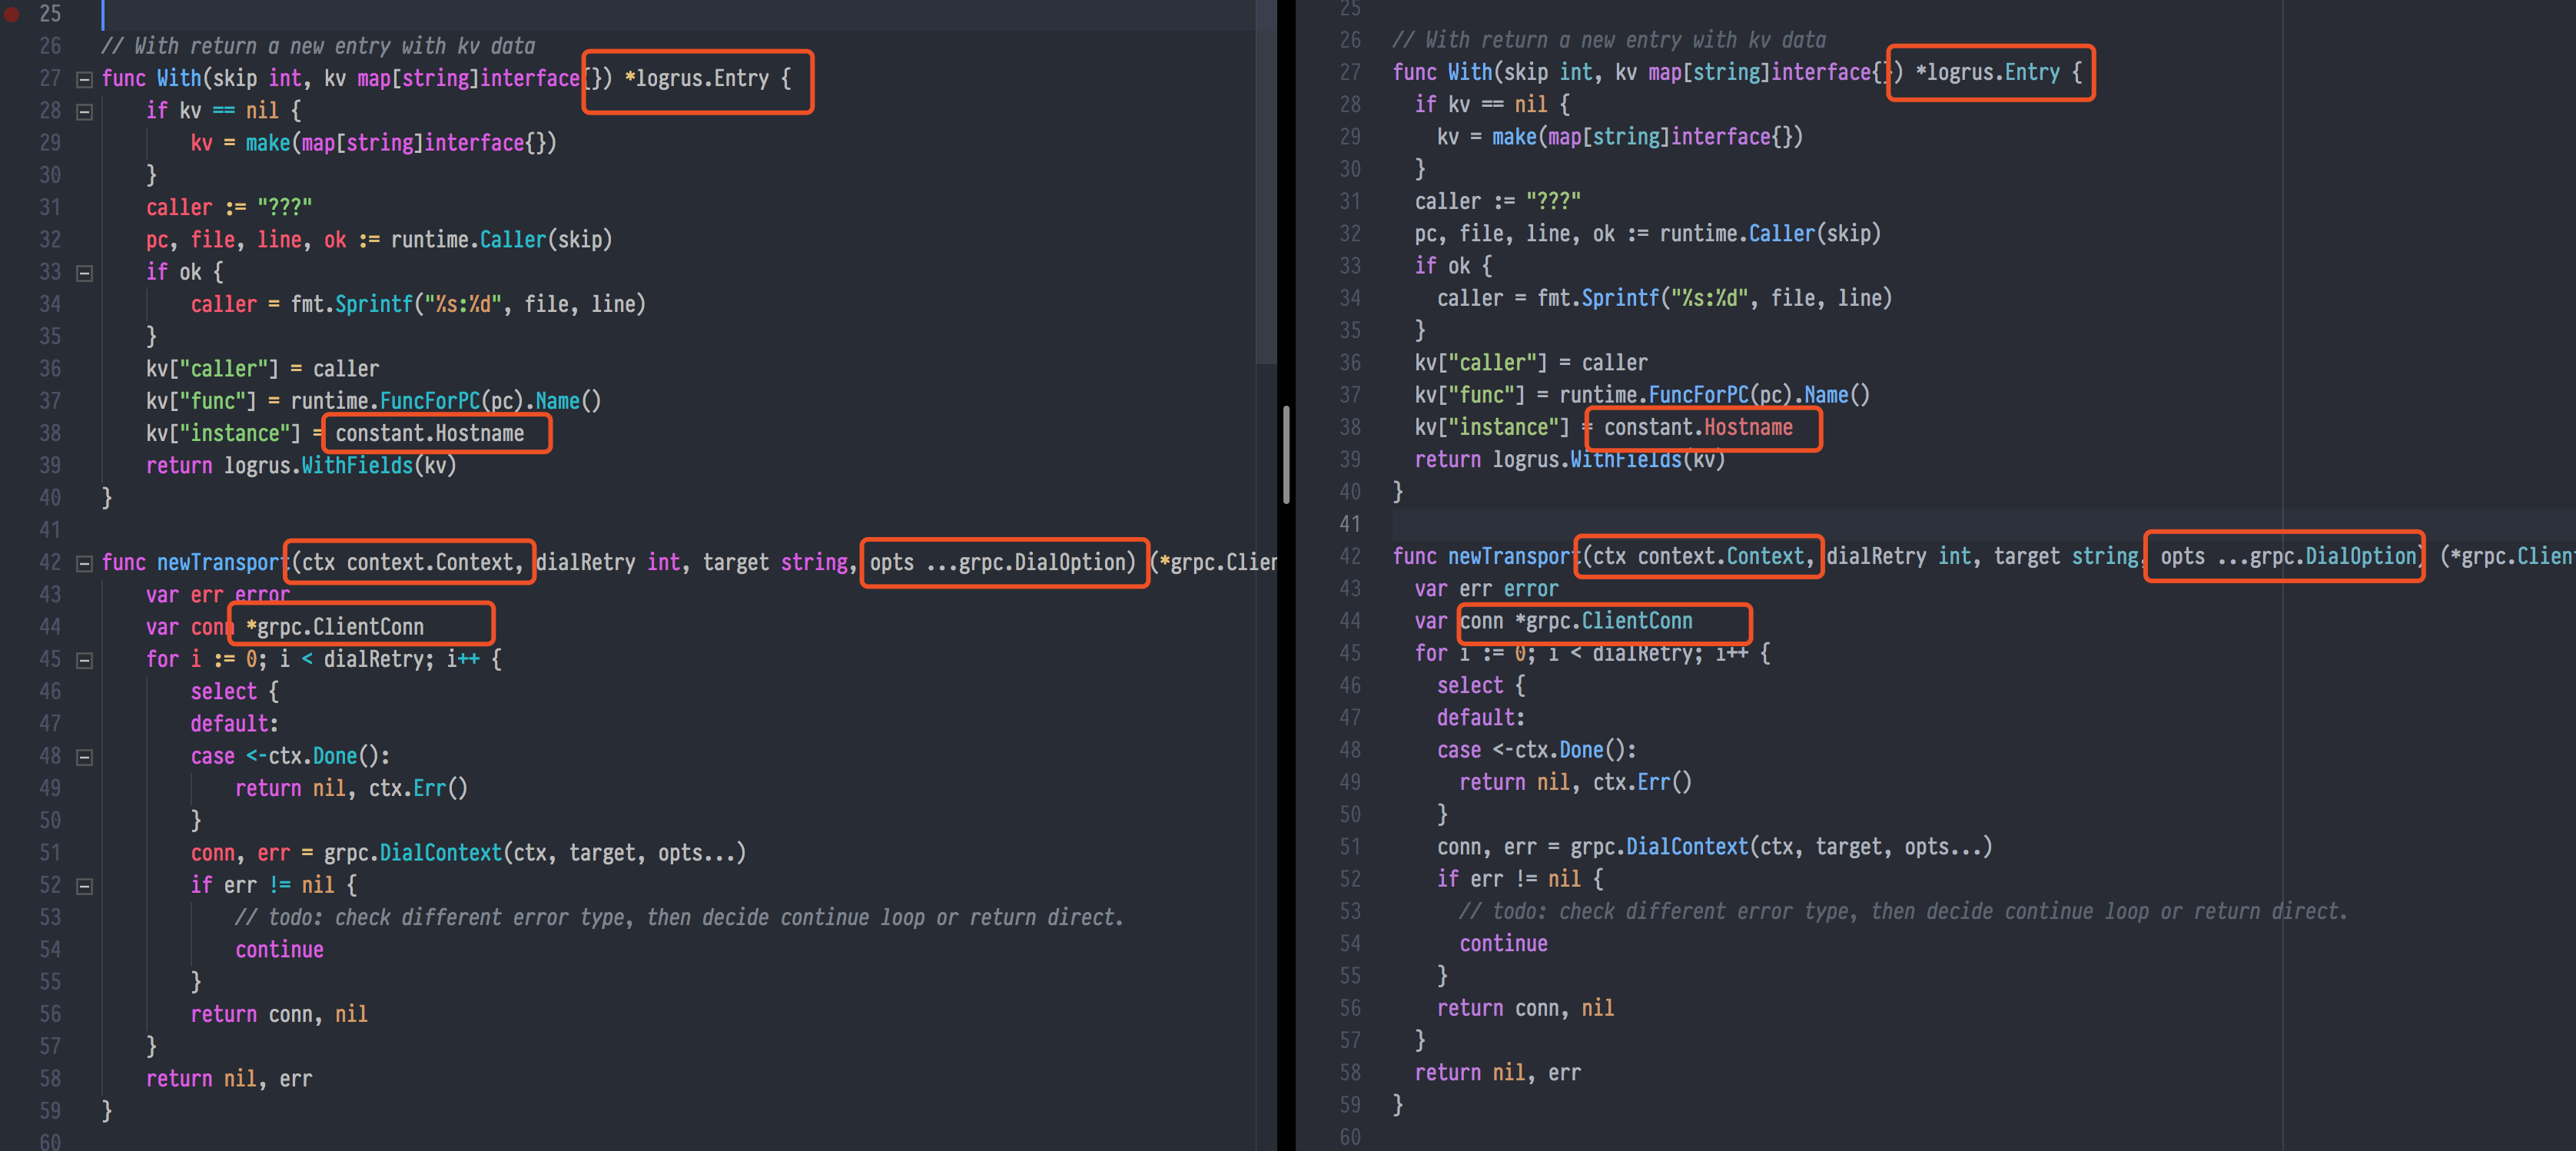Screen dimensions: 2576x1151
Task: Click the split divider handle between editors
Action: 1286,455
